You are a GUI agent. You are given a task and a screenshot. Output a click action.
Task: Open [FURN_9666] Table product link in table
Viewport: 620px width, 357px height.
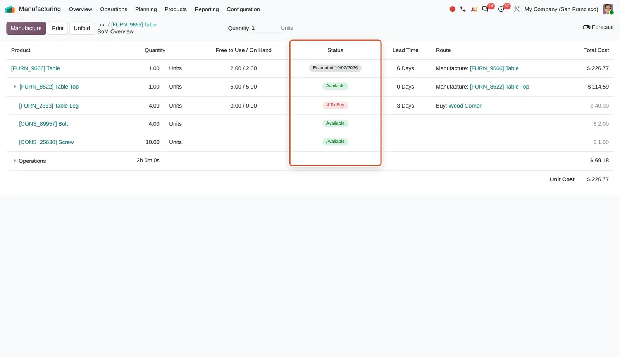(x=36, y=68)
